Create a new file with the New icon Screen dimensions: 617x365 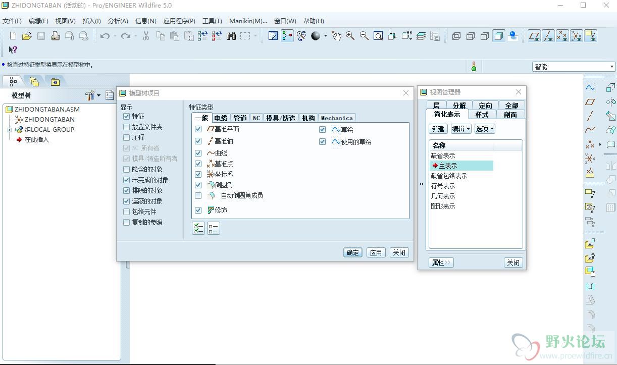click(x=13, y=36)
